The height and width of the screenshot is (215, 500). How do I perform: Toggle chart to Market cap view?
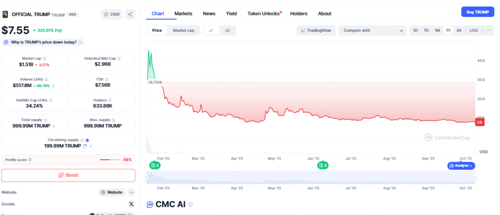click(183, 30)
